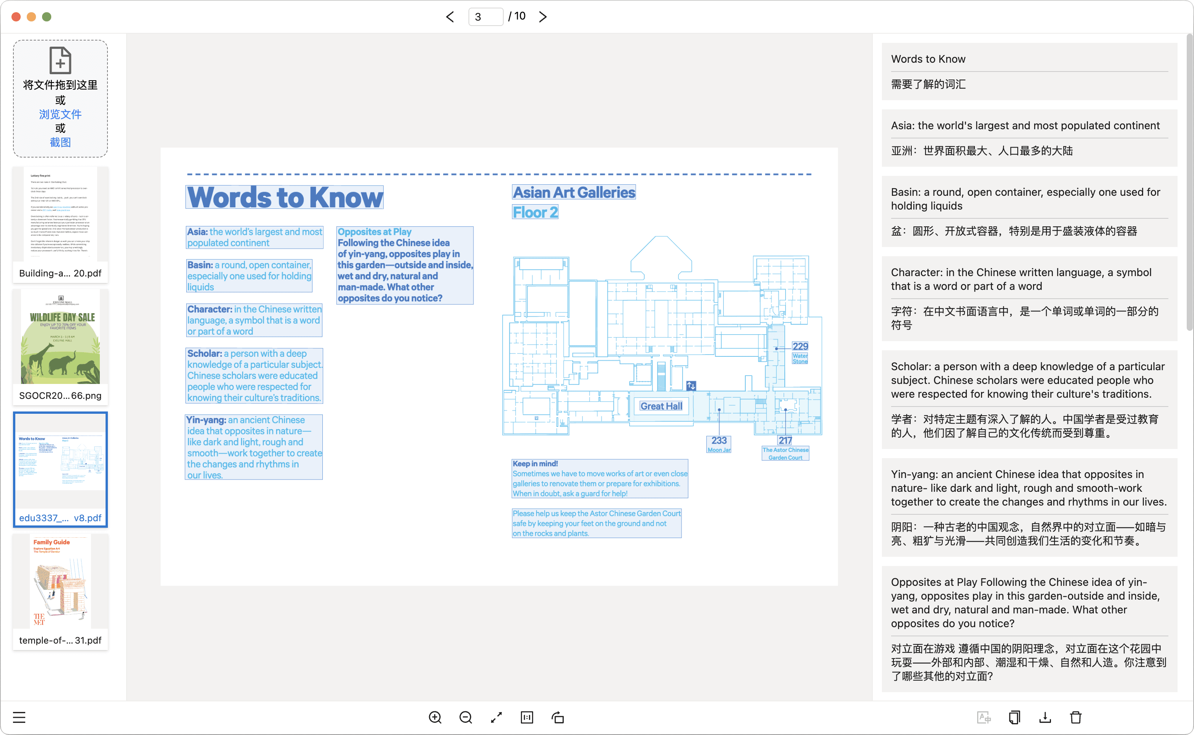Click the 浏览文件 browse files link
Screen dimensions: 1194x735
pyautogui.click(x=60, y=114)
